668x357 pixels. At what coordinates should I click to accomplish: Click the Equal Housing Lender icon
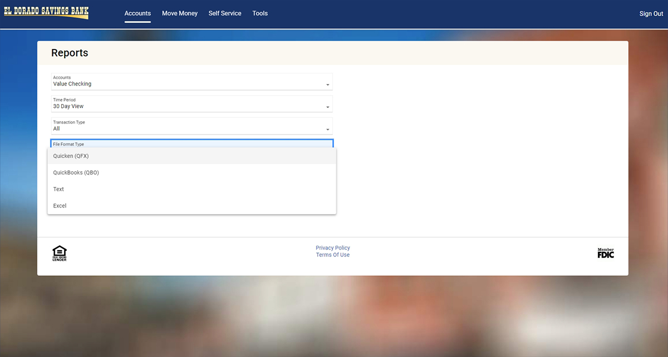(x=60, y=253)
